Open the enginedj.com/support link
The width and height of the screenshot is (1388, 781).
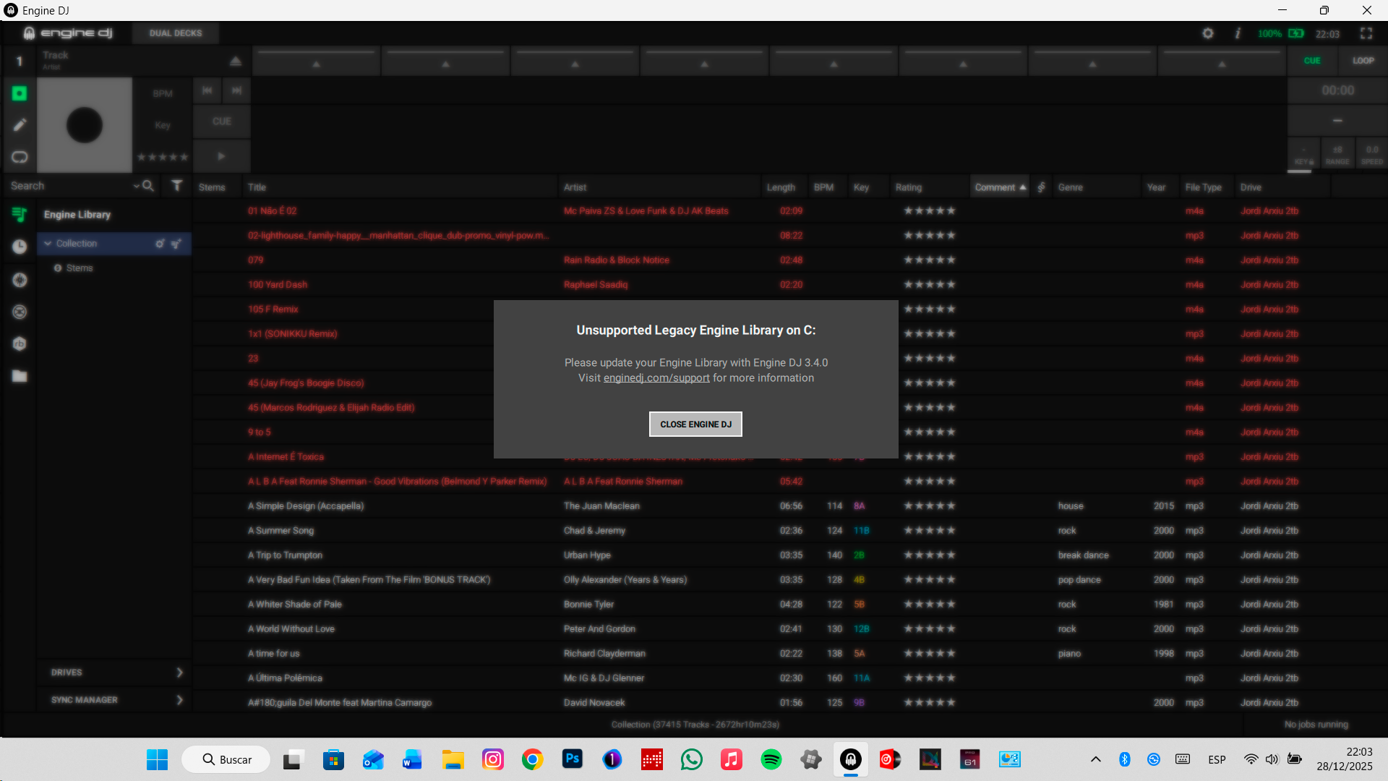656,378
